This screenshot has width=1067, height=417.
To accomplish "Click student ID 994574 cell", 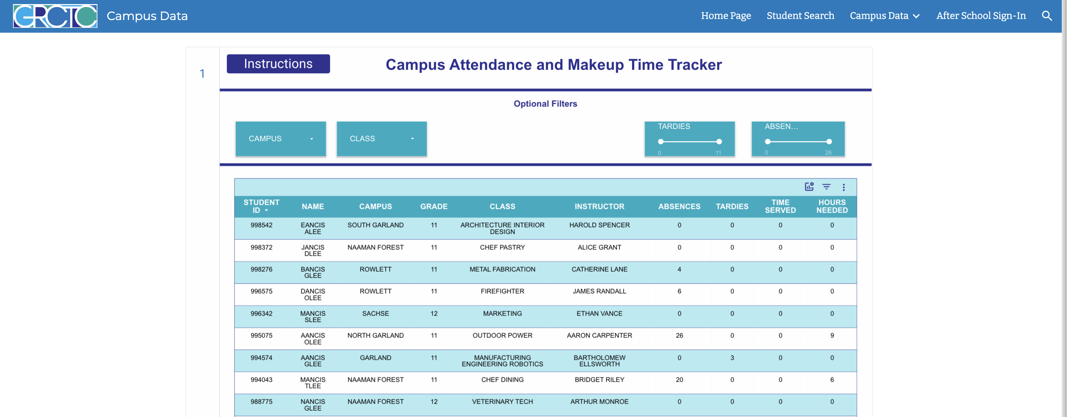I will point(261,358).
